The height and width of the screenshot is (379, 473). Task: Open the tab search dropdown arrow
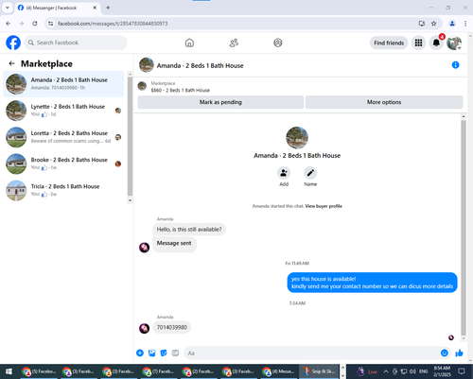tap(7, 8)
